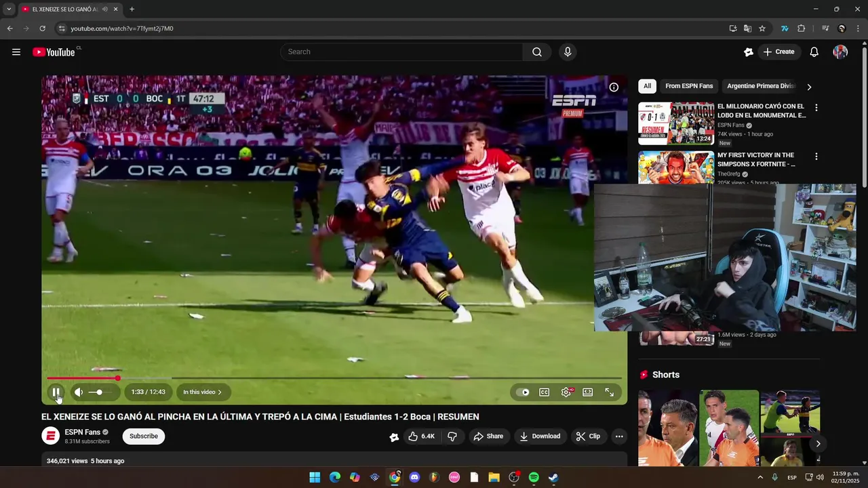Open more actions three-dot menu under video
The width and height of the screenshot is (868, 488).
coord(619,436)
